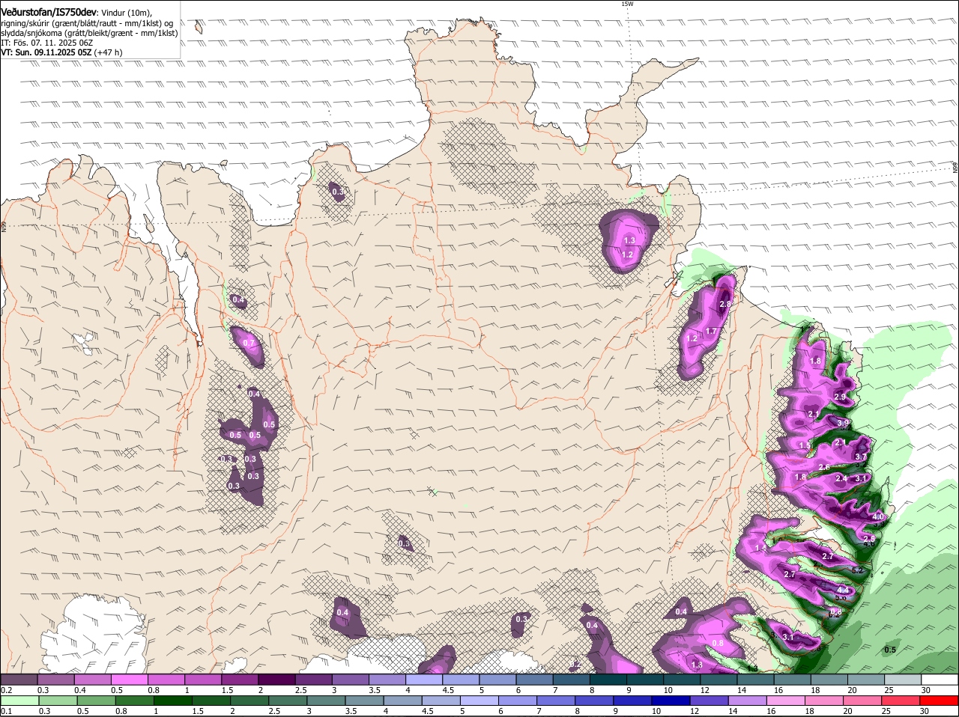Select the white 30 swatch ending the snow legend
This screenshot has width=959, height=717.
[x=940, y=680]
